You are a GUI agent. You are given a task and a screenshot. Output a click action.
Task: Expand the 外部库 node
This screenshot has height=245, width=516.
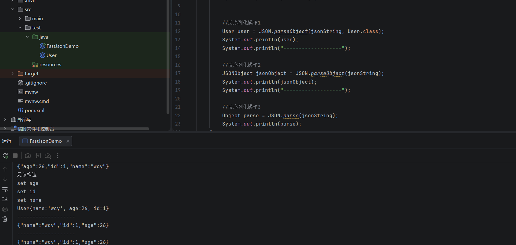click(x=5, y=119)
